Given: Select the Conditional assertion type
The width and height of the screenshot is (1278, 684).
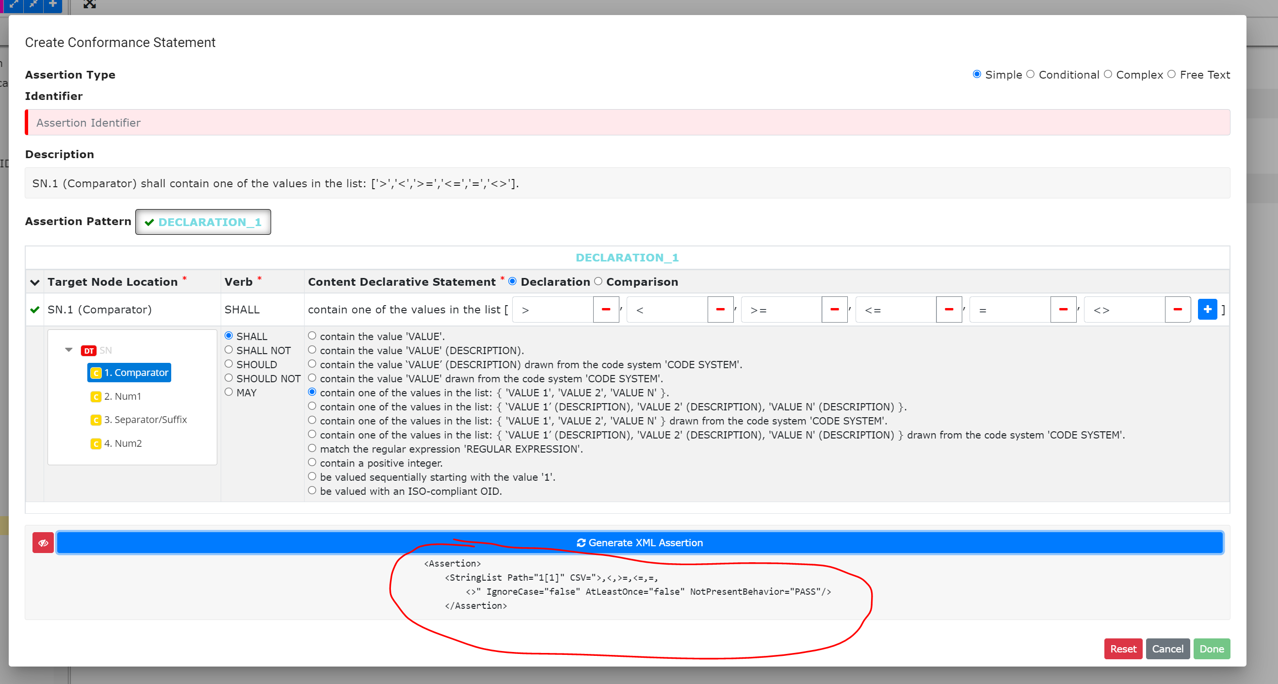Looking at the screenshot, I should click(1031, 74).
